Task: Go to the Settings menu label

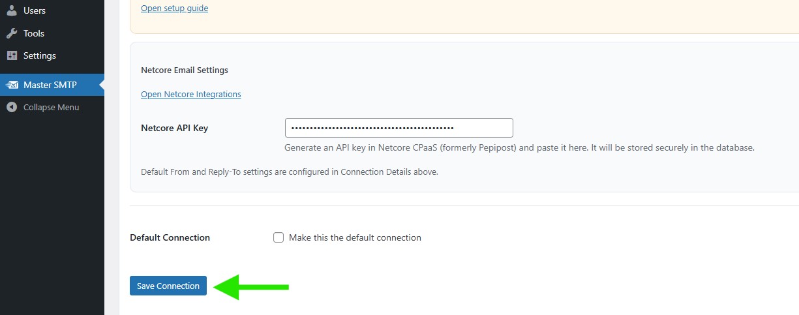Action: 40,55
